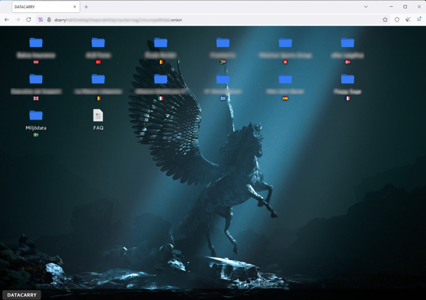
Task: Click the folder with the Turkish flag
Action: 98,43
